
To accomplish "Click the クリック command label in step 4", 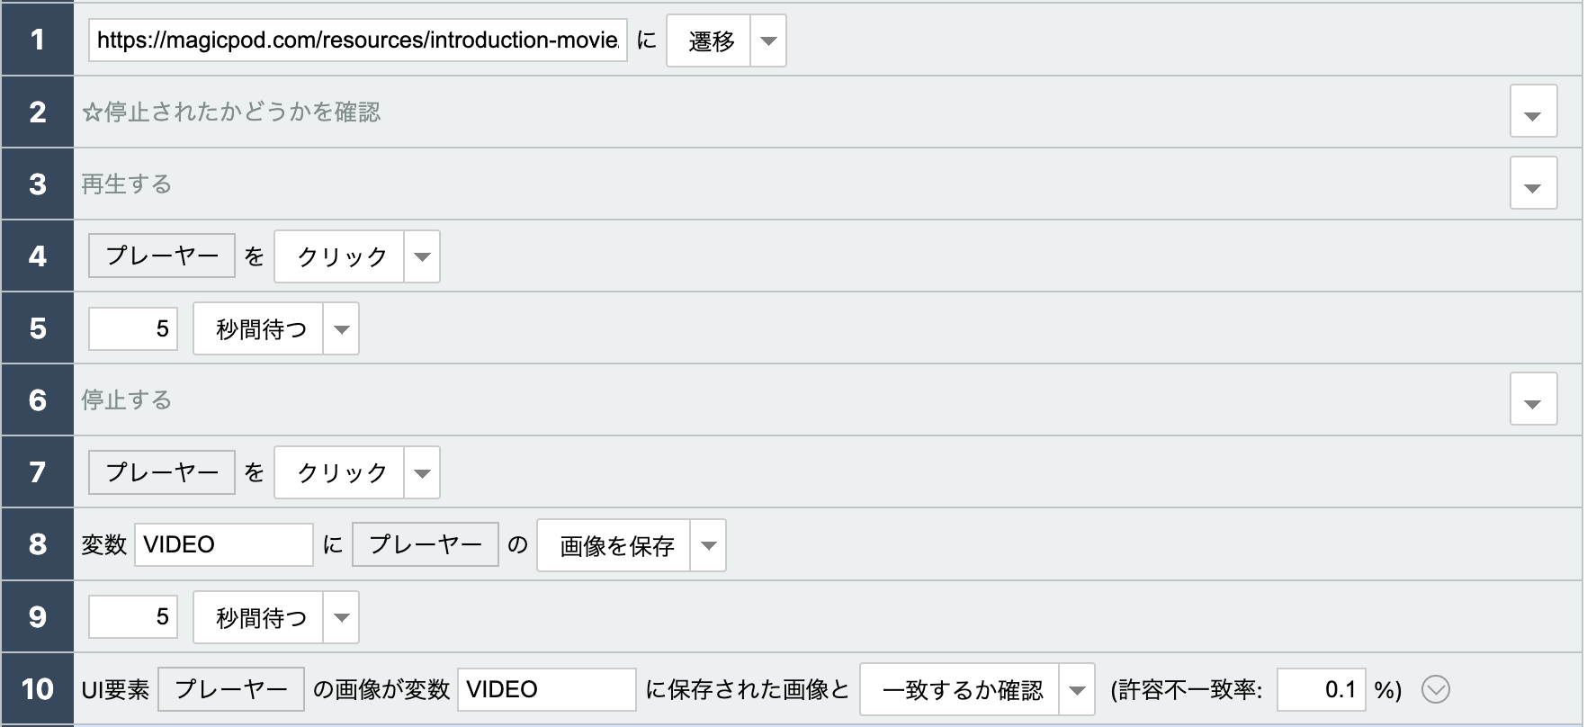I will pos(340,256).
